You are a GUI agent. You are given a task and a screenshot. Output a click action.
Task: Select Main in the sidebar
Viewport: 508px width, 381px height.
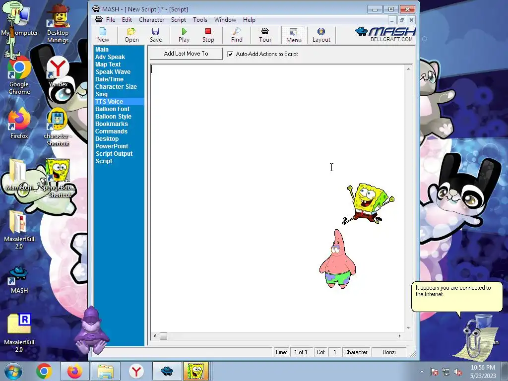point(102,49)
